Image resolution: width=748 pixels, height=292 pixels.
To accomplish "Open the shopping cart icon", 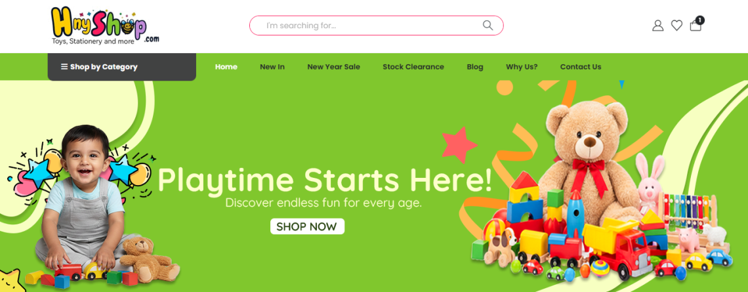I will (x=696, y=26).
